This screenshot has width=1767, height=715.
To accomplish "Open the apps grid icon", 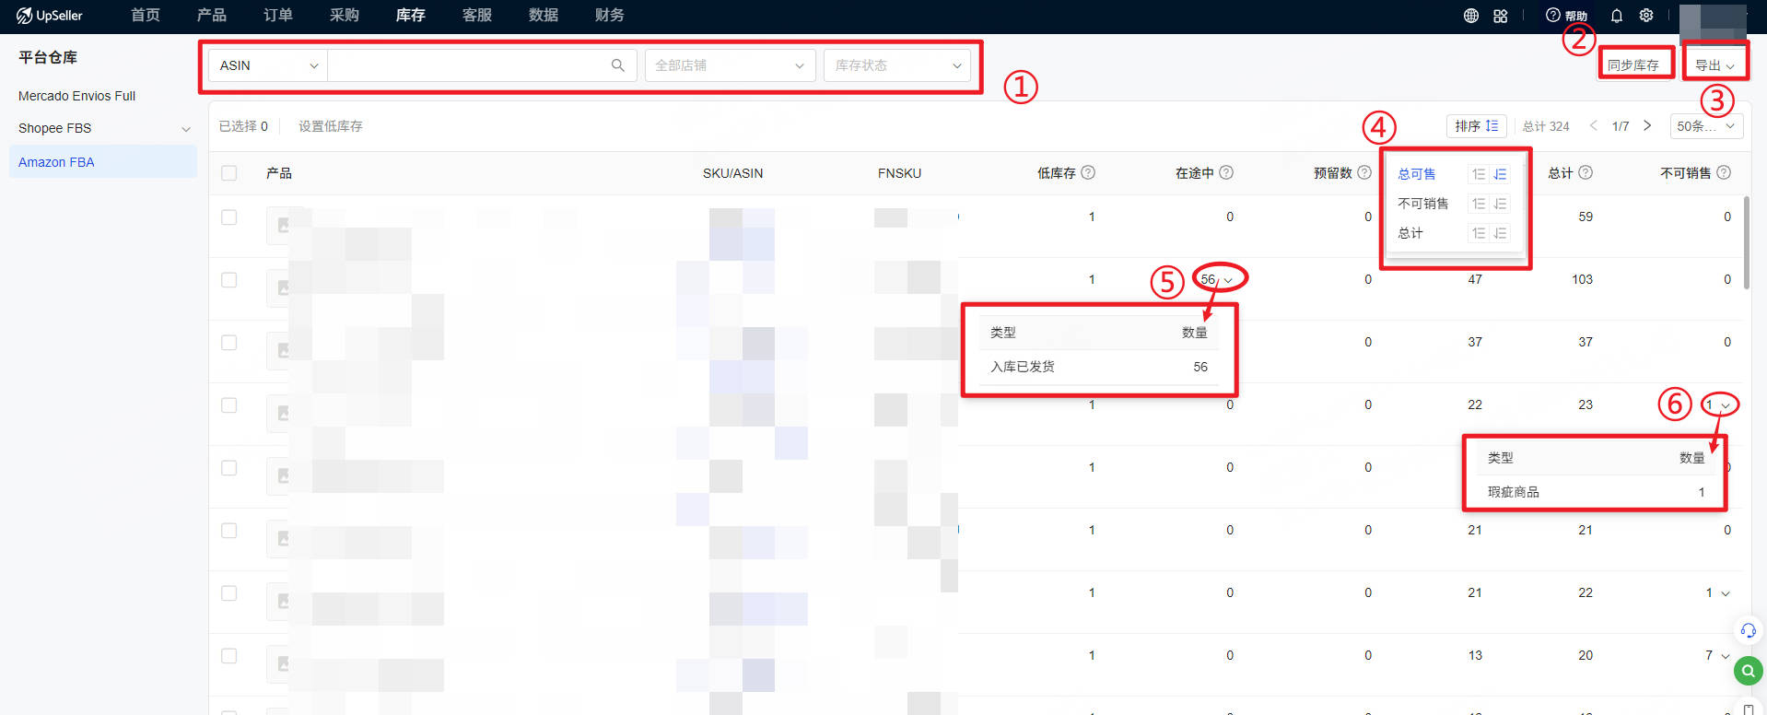I will click(1501, 16).
